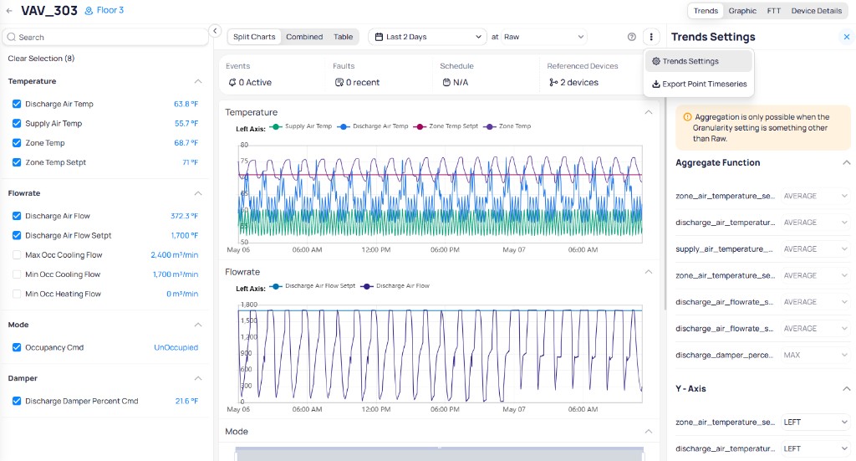
Task: Select the Table view
Action: click(343, 37)
